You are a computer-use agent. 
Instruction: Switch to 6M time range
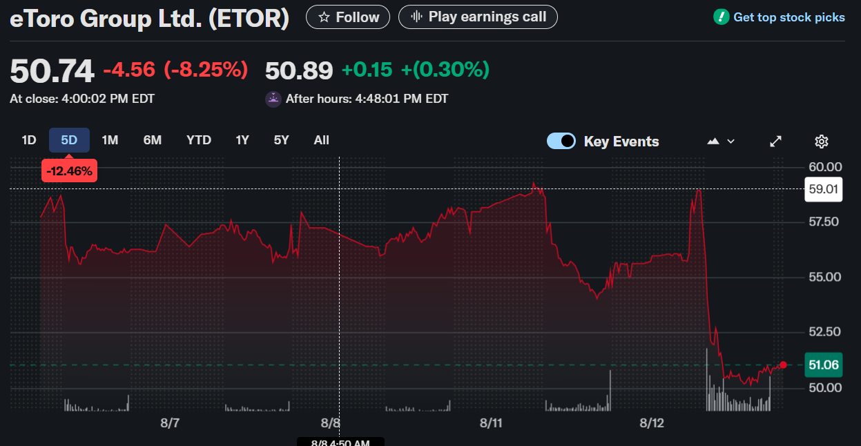coord(153,140)
